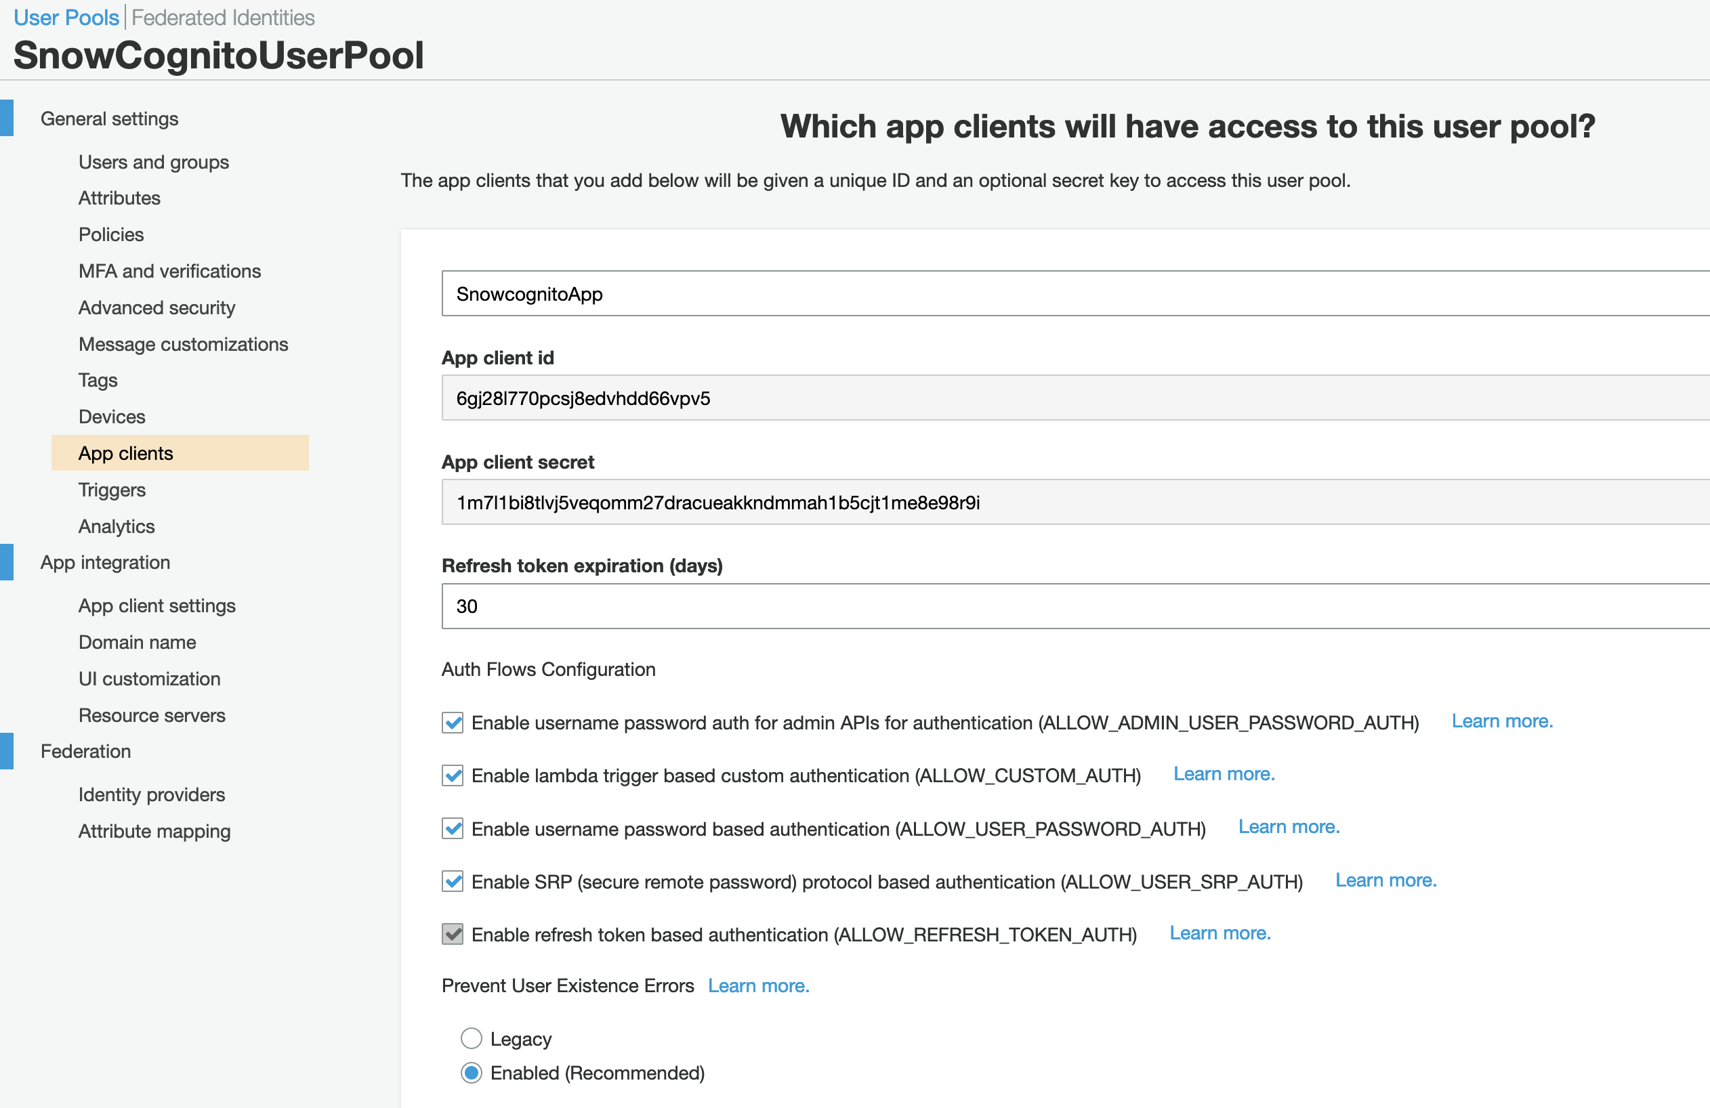The height and width of the screenshot is (1108, 1710).
Task: Switch to the Federated Identities tab
Action: [x=222, y=17]
